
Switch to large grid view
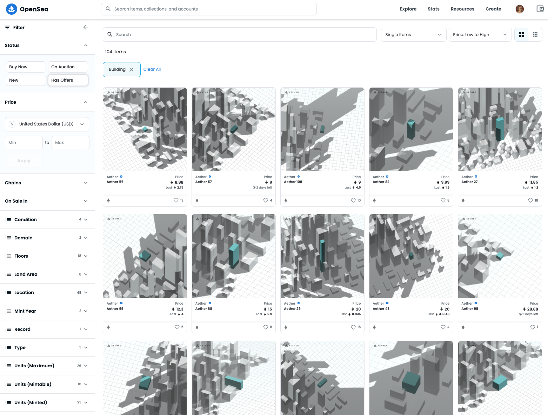click(x=521, y=35)
